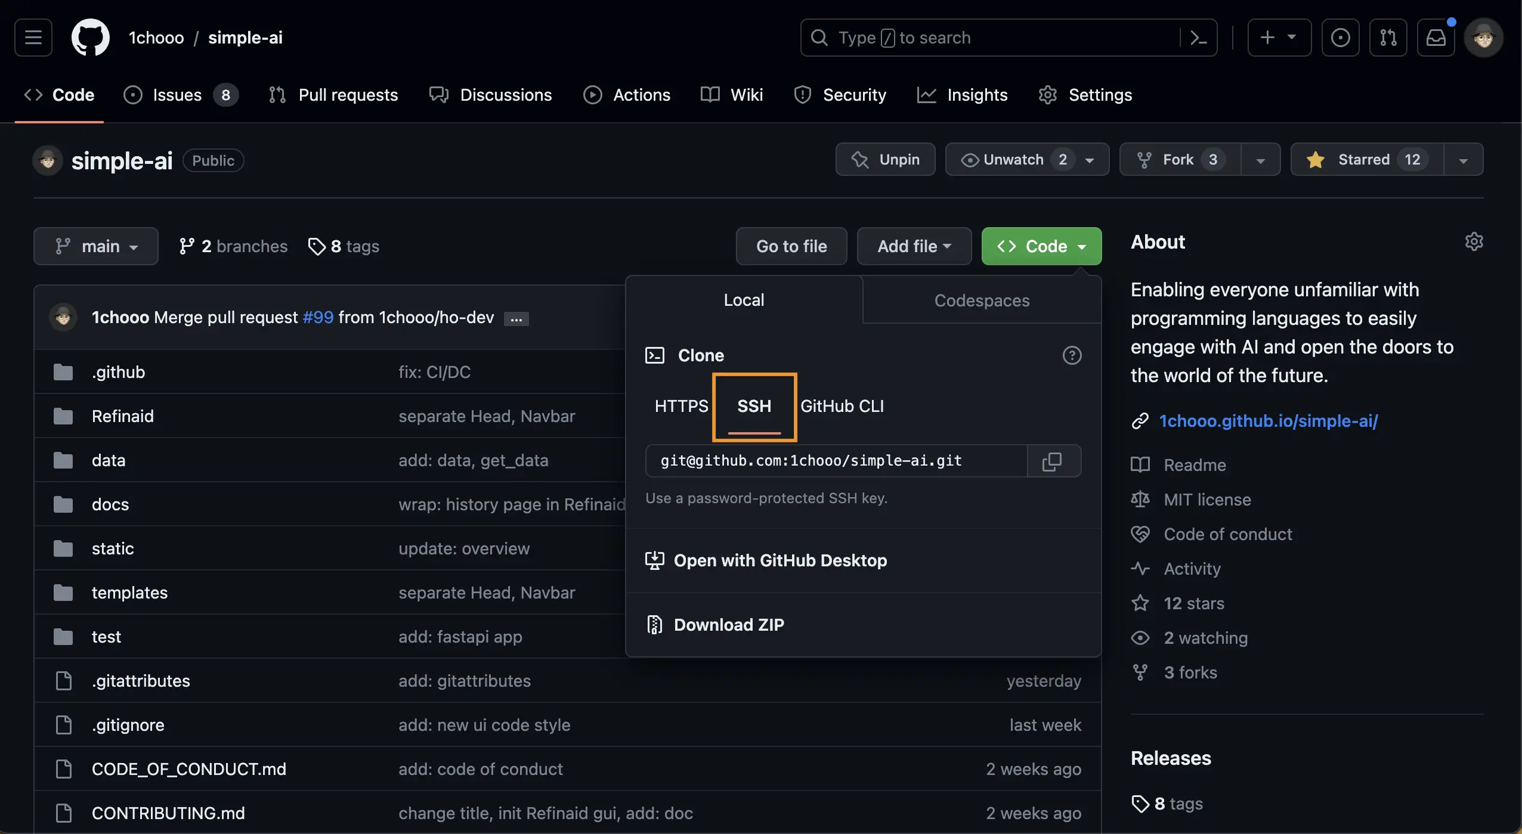Switch to the Codespaces tab

click(982, 300)
